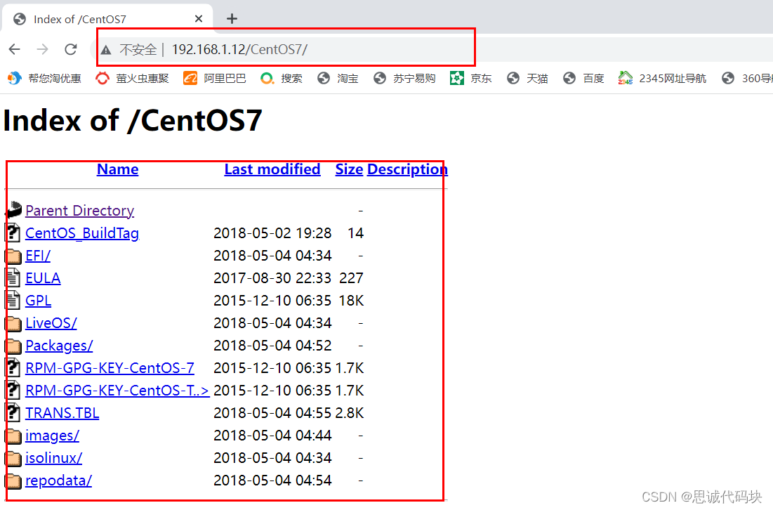Go to Parent Directory link
The height and width of the screenshot is (510, 773).
79,211
